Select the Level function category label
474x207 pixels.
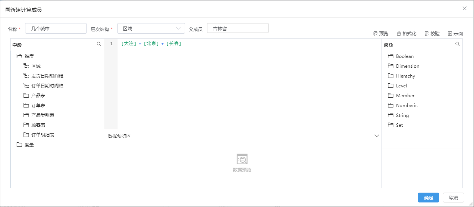[401, 86]
